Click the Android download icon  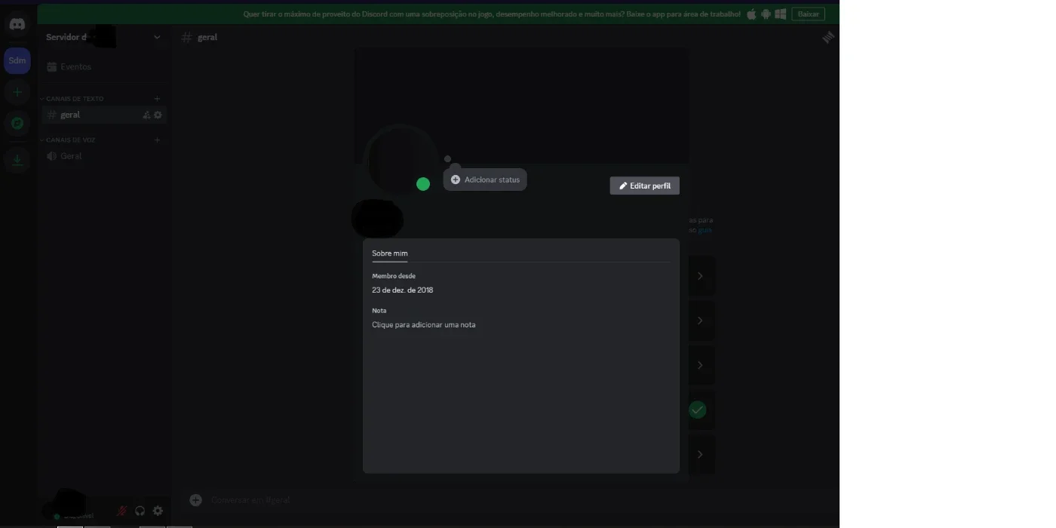[x=766, y=14]
